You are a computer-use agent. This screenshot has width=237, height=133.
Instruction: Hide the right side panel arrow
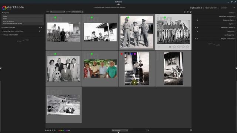tap(236, 68)
